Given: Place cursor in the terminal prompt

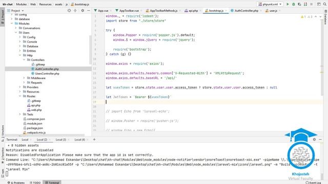Looking at the screenshot, I should (7, 174).
